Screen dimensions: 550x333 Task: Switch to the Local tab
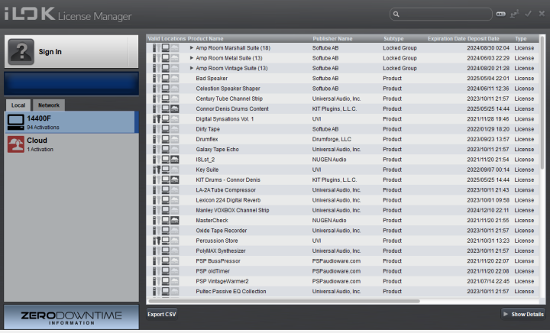pos(18,105)
